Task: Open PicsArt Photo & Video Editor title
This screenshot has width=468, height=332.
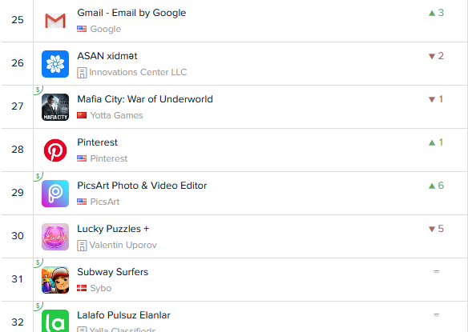Action: pos(142,186)
